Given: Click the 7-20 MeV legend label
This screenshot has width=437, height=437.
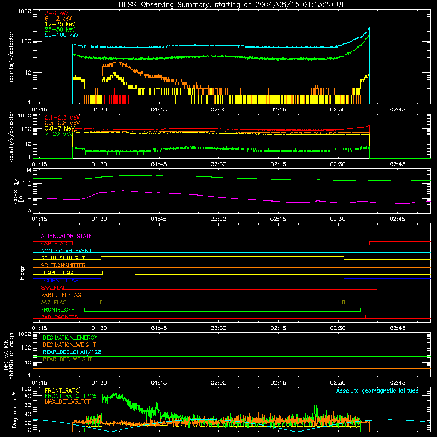Looking at the screenshot, I should coord(59,134).
